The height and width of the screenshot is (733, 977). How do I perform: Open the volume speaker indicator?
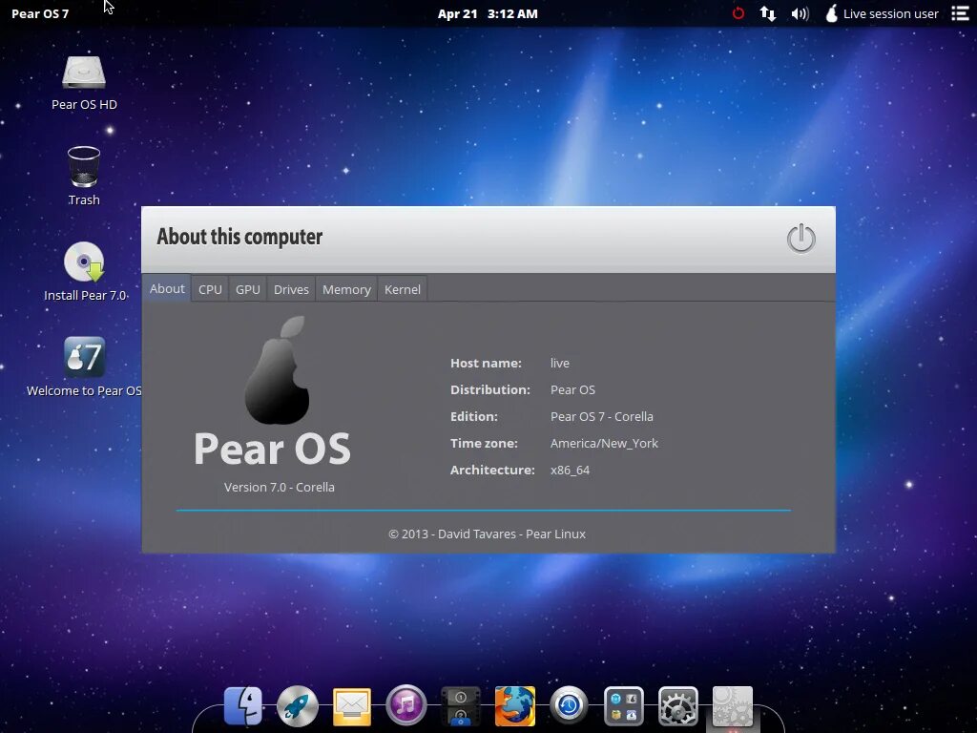(x=800, y=13)
